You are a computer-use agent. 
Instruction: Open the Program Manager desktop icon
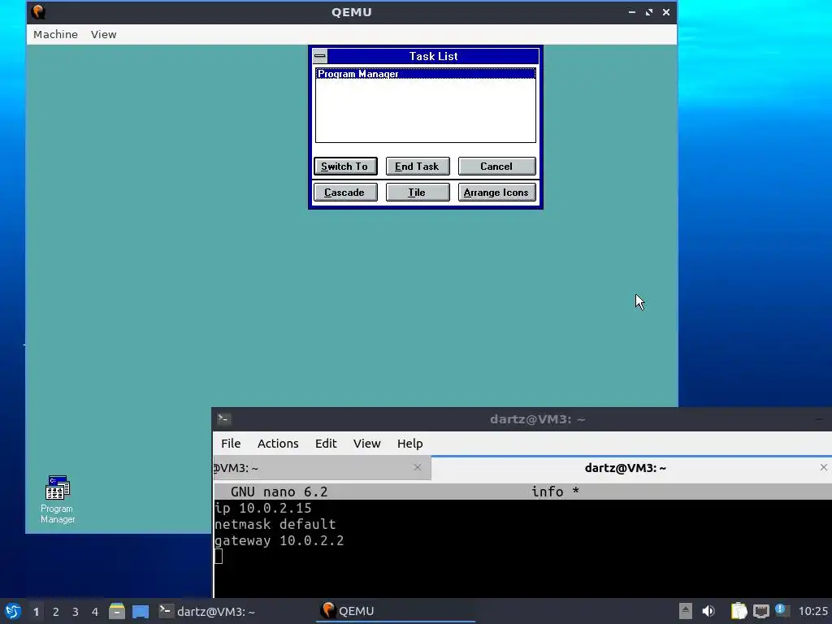[58, 499]
